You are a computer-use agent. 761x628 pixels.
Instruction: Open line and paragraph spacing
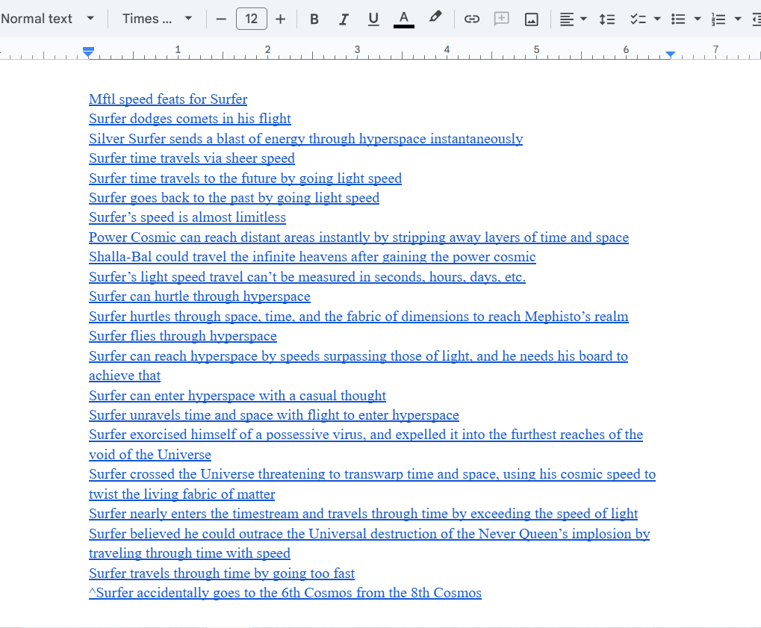(x=606, y=19)
